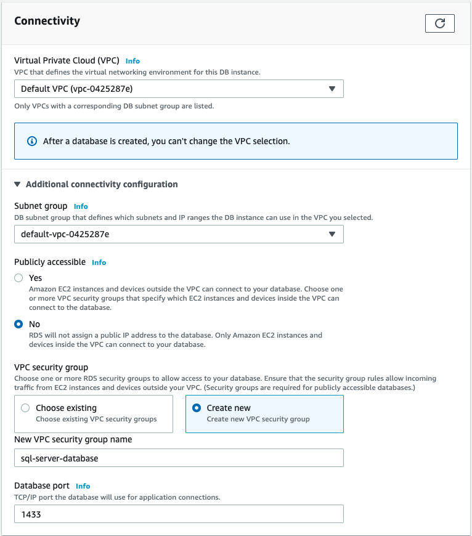Open the Default VPC dropdown

point(179,88)
